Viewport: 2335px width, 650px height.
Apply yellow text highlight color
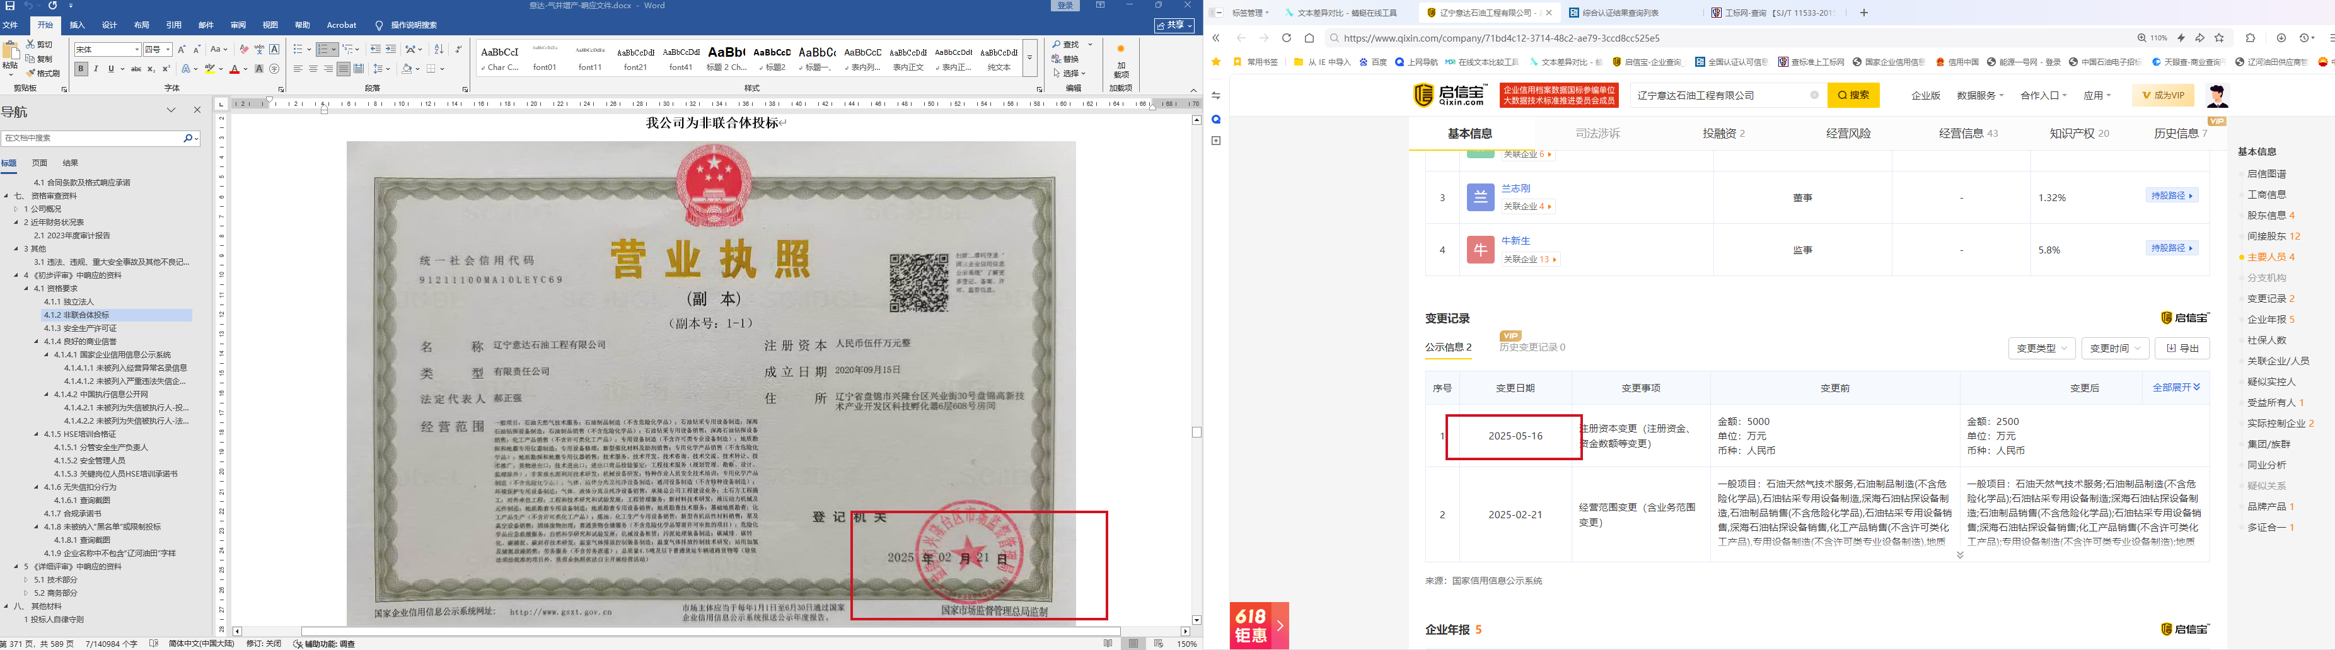click(x=211, y=69)
